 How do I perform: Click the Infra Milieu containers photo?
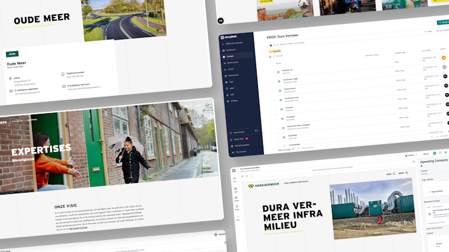[373, 209]
